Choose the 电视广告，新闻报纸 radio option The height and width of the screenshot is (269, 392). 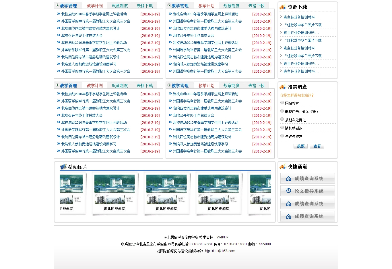[x=282, y=111]
